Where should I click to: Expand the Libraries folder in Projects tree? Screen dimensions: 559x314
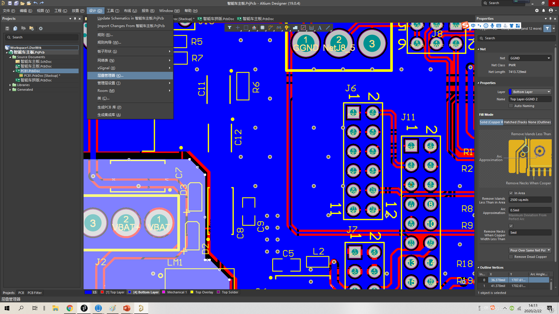tap(10, 85)
